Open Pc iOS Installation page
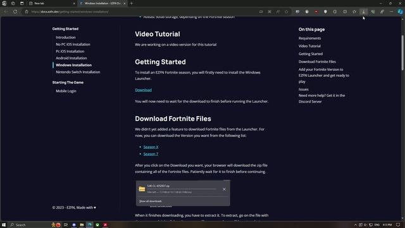Viewport: 405px width, 228px height. coord(70,51)
